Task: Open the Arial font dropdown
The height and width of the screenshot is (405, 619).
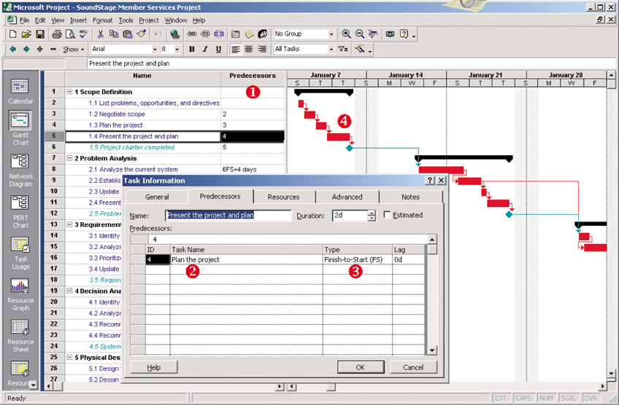Action: [x=155, y=50]
